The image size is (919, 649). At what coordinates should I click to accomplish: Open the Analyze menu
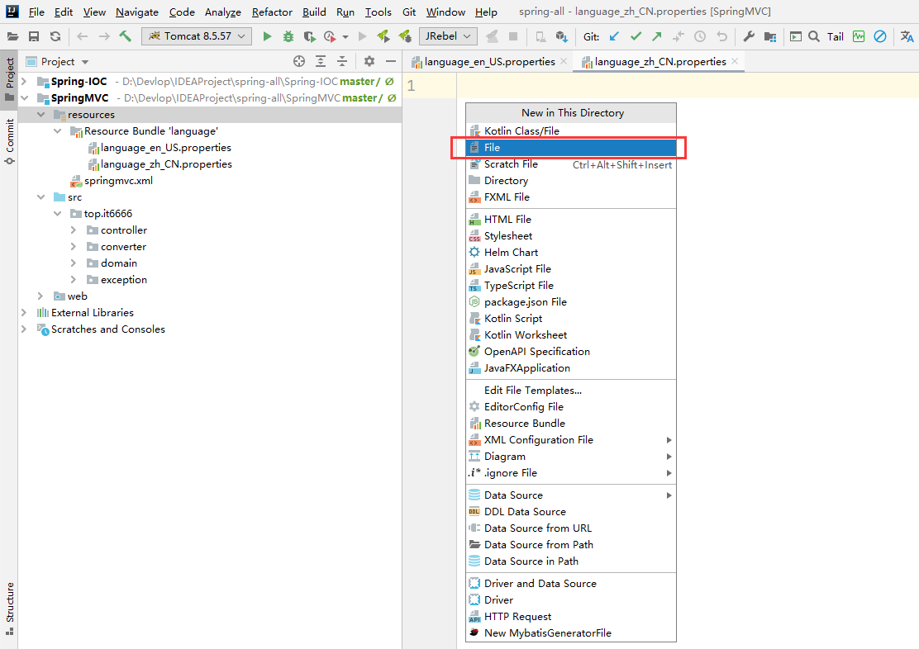[222, 12]
